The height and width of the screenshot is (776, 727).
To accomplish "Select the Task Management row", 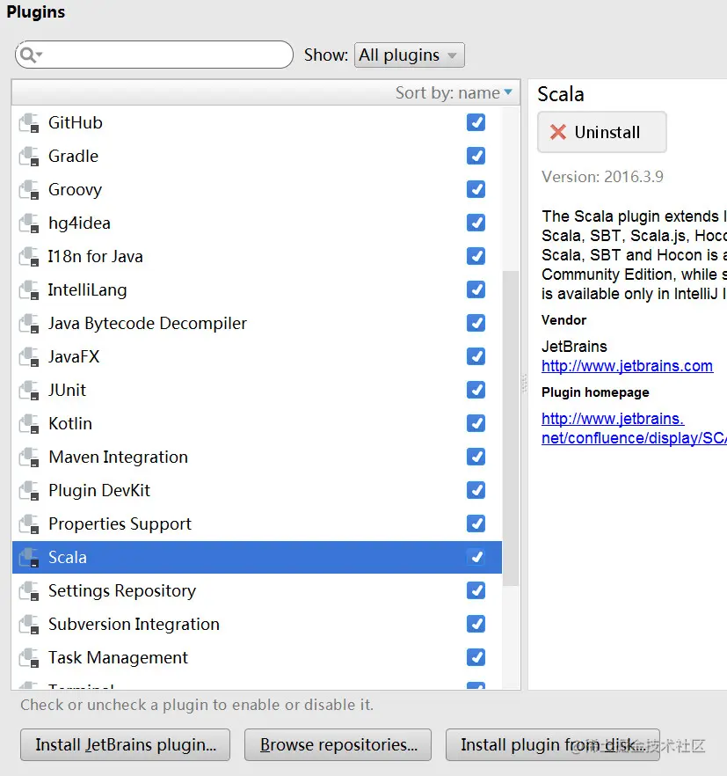I will 257,658.
